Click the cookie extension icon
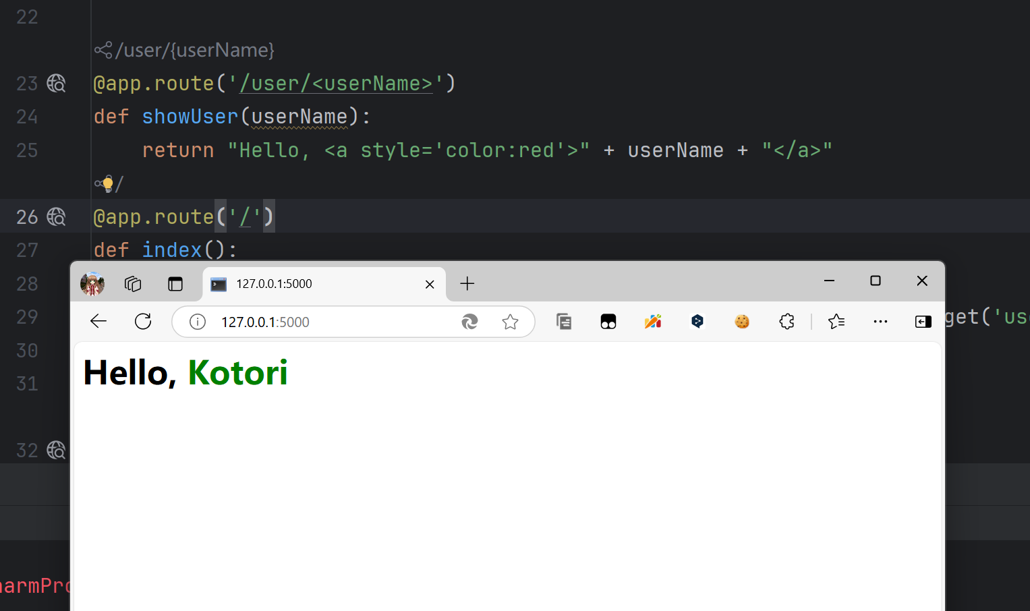Screen dimensions: 1030x611 (x=742, y=322)
